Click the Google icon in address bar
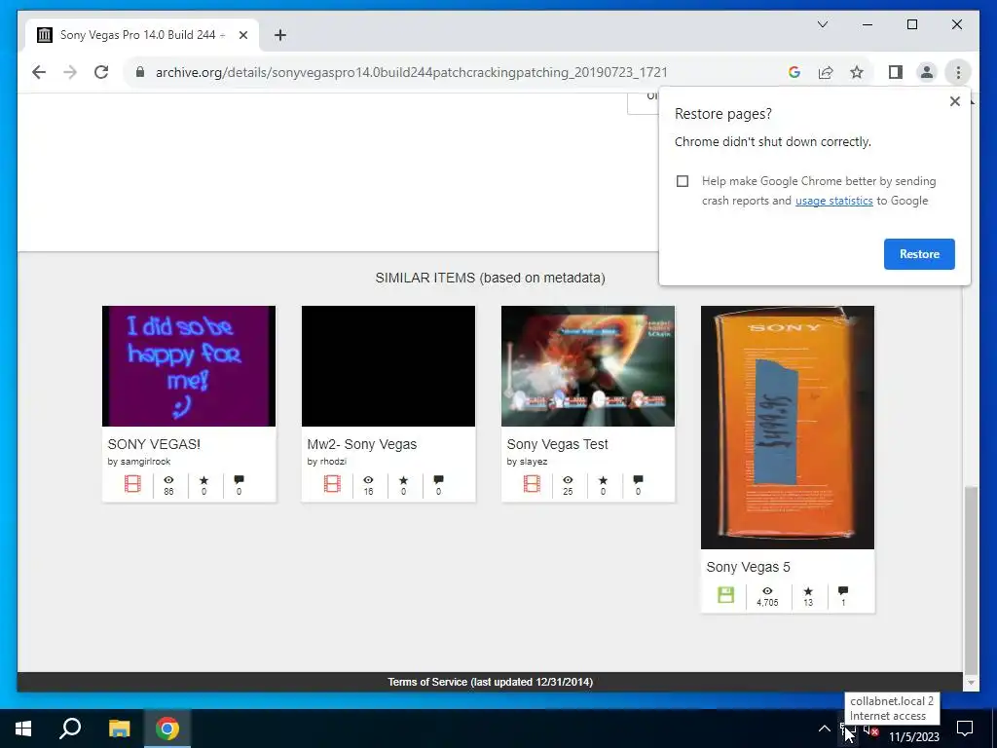The width and height of the screenshot is (997, 748). 794,72
